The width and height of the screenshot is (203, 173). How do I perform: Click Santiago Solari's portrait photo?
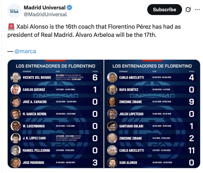tap(112, 126)
